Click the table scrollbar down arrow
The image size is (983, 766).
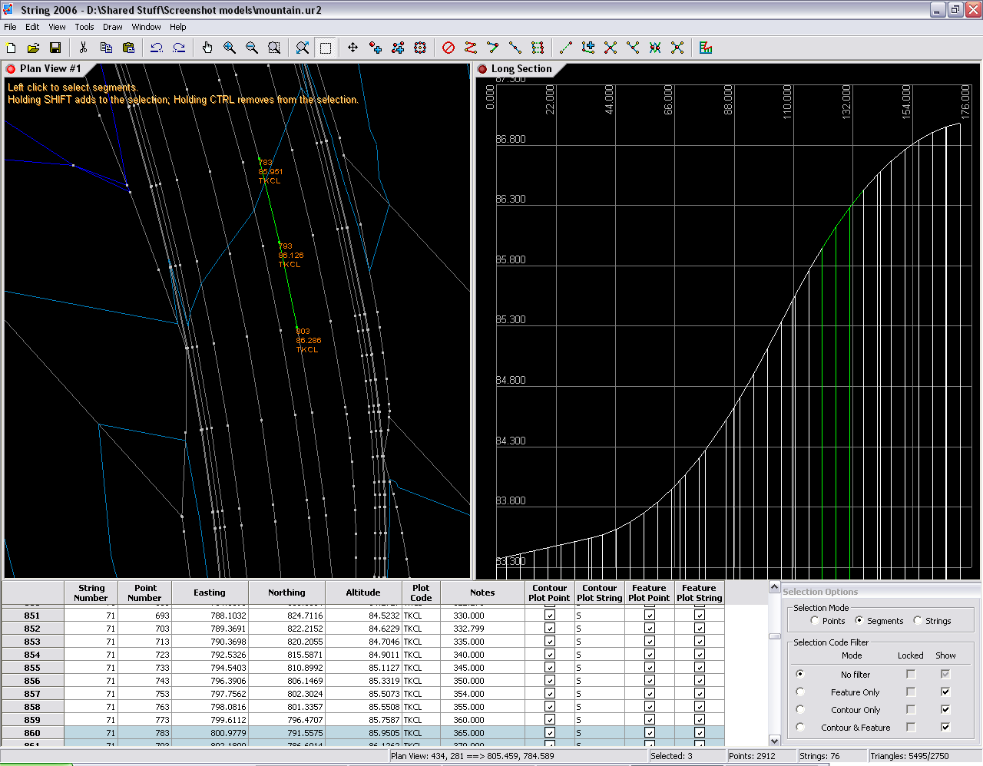pyautogui.click(x=774, y=741)
